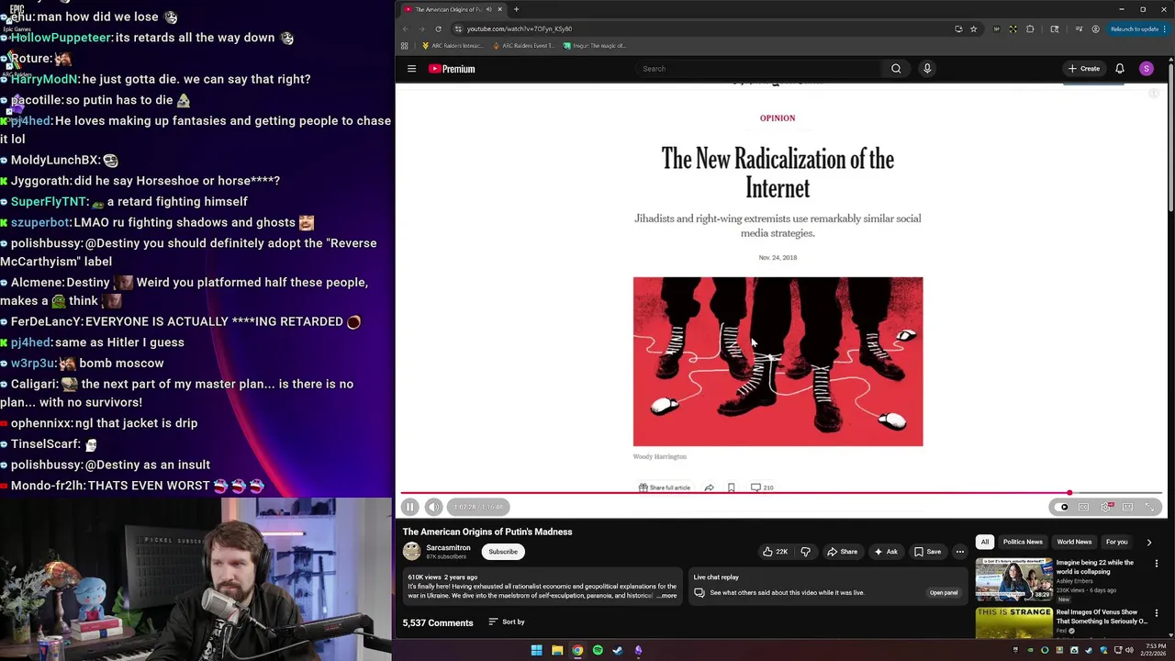Bookmark this page with the star
Viewport: 1175px width, 661px height.
click(974, 28)
